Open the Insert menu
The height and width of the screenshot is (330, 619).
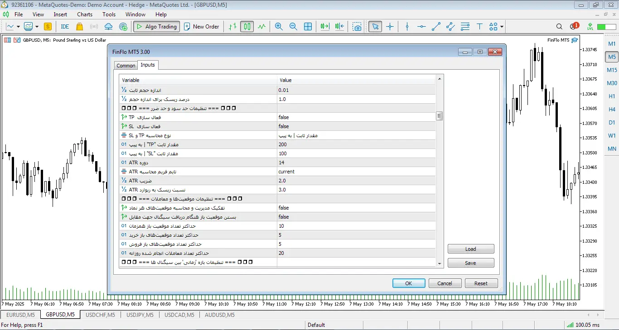[60, 14]
